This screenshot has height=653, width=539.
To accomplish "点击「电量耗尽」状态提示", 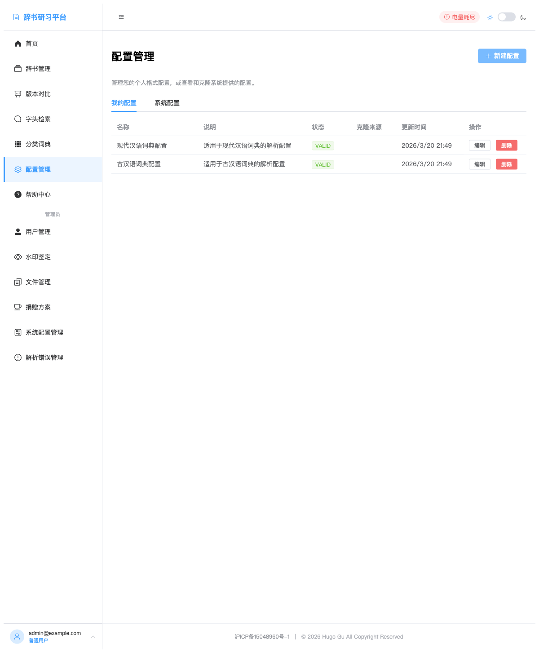I will click(459, 17).
